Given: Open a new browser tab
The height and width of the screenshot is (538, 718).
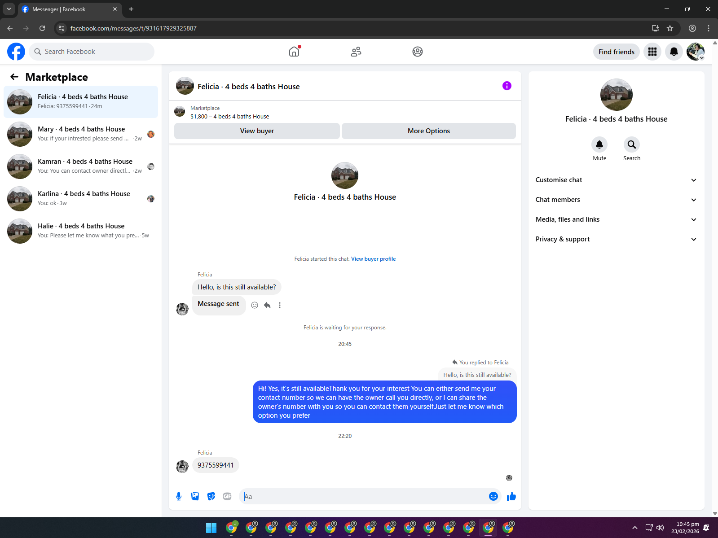Looking at the screenshot, I should pos(131,9).
